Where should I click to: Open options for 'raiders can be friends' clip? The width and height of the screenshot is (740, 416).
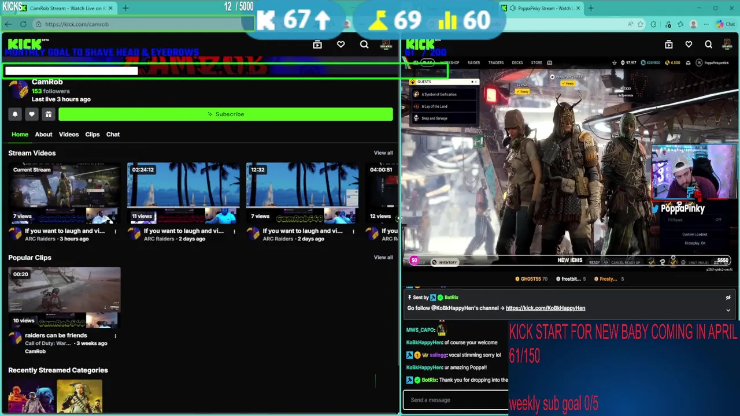(x=115, y=336)
